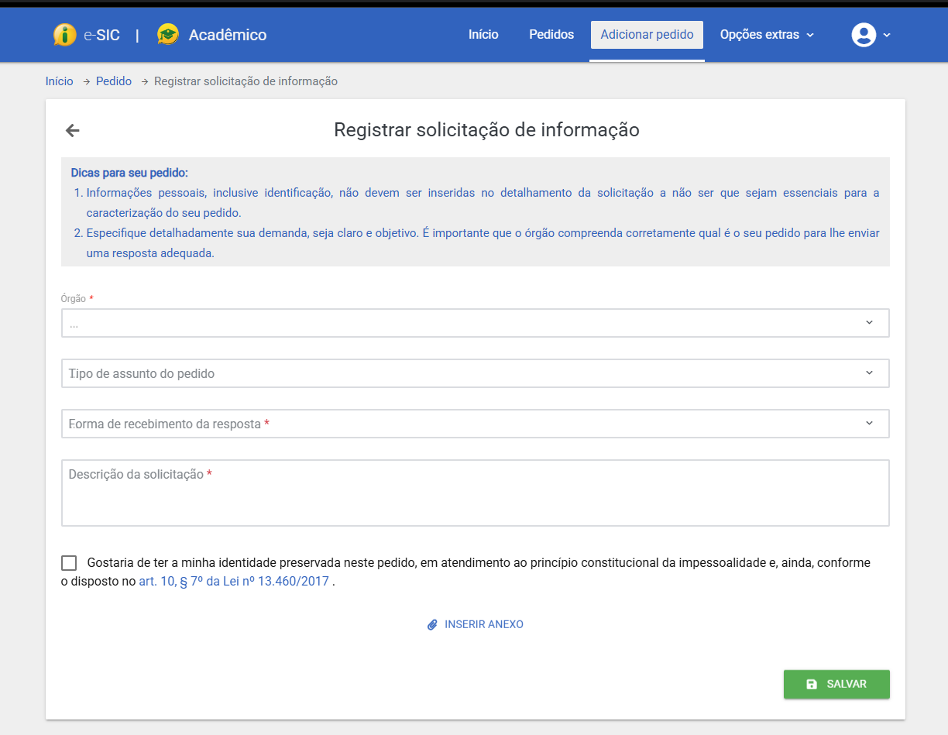
Task: Click the back arrow to return
Action: pyautogui.click(x=72, y=130)
